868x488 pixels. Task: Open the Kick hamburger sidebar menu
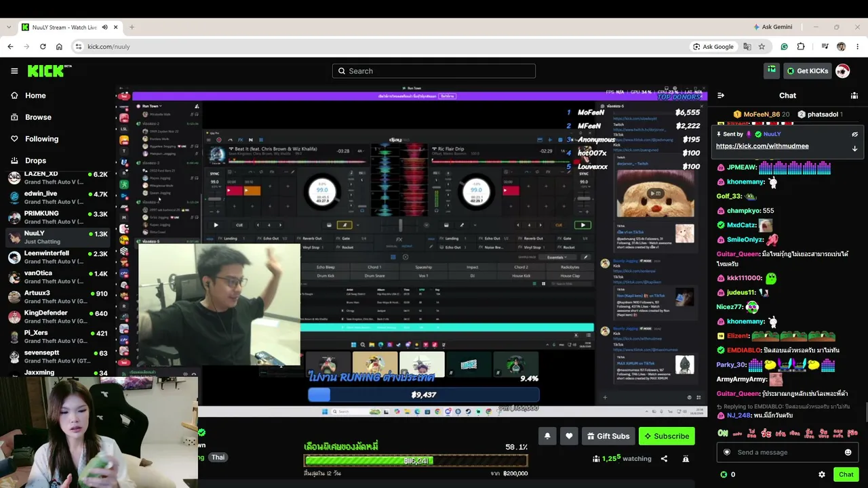coord(14,71)
